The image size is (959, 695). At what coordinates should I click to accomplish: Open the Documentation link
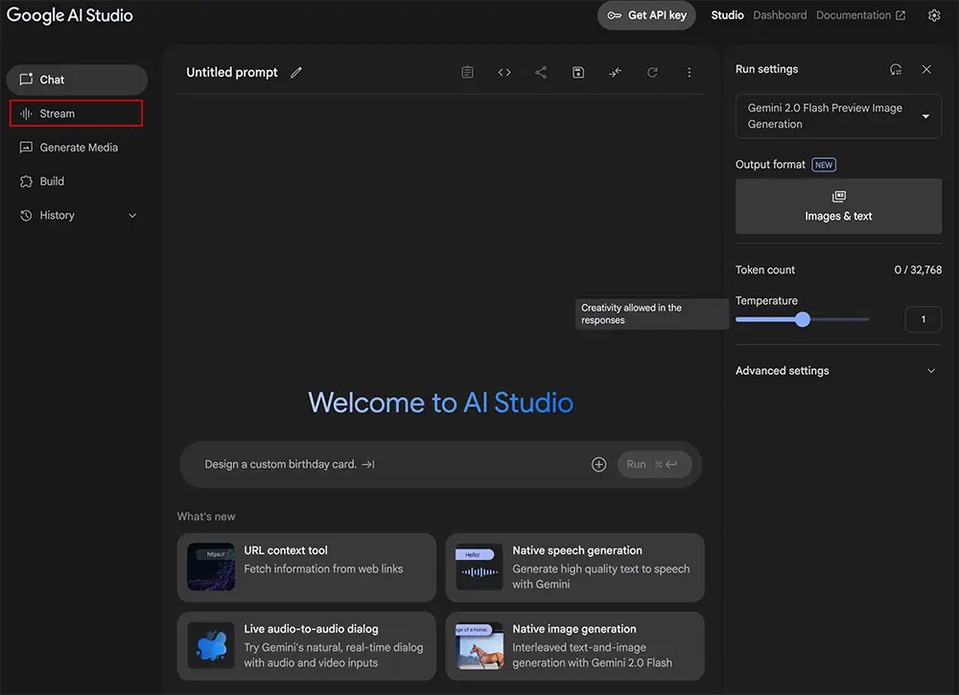(860, 15)
